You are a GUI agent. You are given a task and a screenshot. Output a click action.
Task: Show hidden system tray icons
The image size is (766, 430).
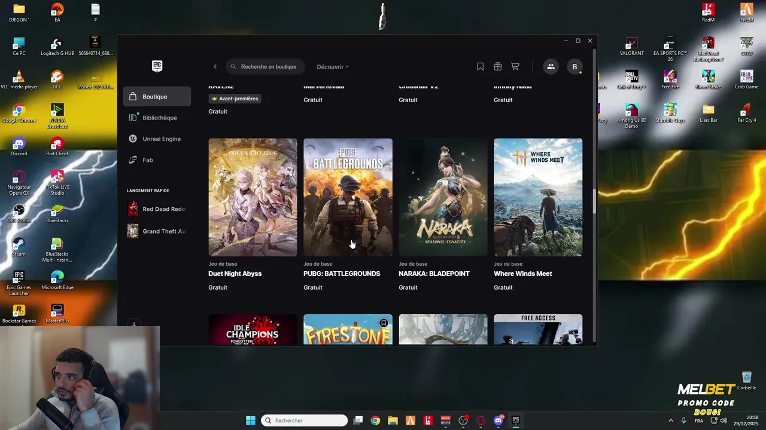(x=671, y=420)
